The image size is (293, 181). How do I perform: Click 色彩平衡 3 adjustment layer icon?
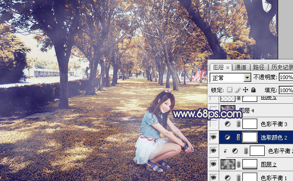point(228,124)
